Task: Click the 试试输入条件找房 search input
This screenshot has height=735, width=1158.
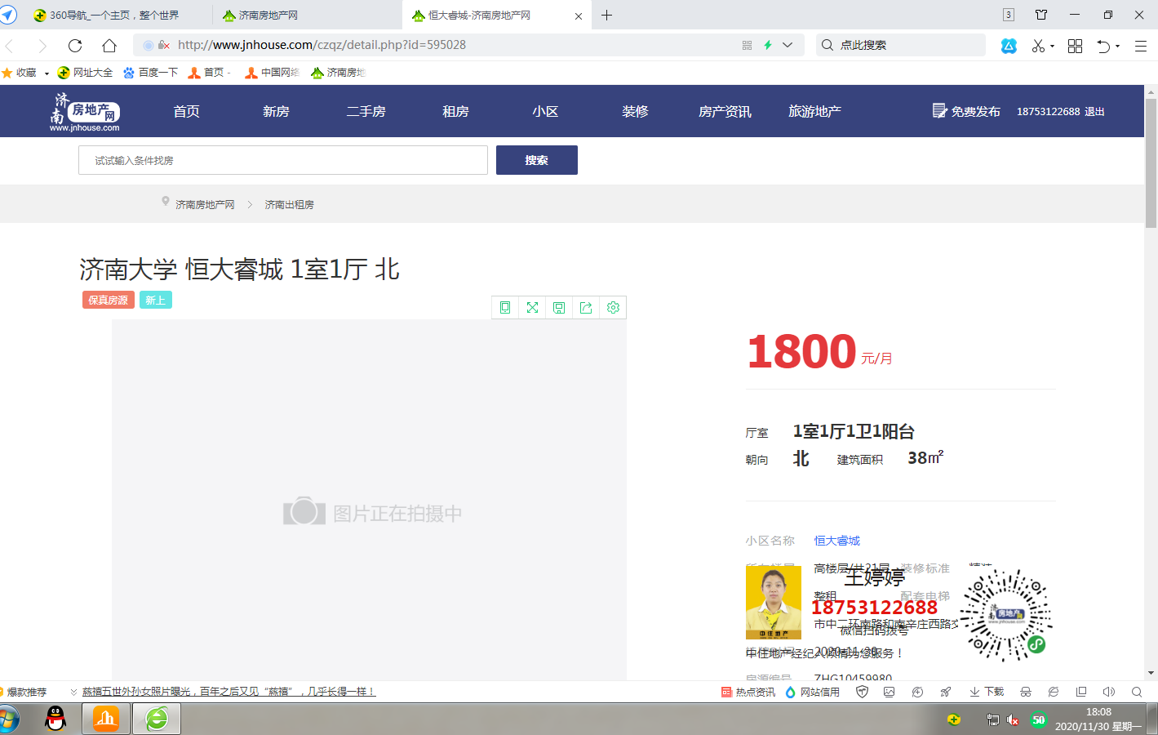Action: coord(282,160)
